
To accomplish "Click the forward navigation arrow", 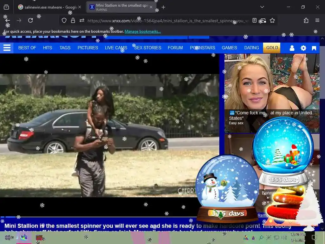I will 19,20.
